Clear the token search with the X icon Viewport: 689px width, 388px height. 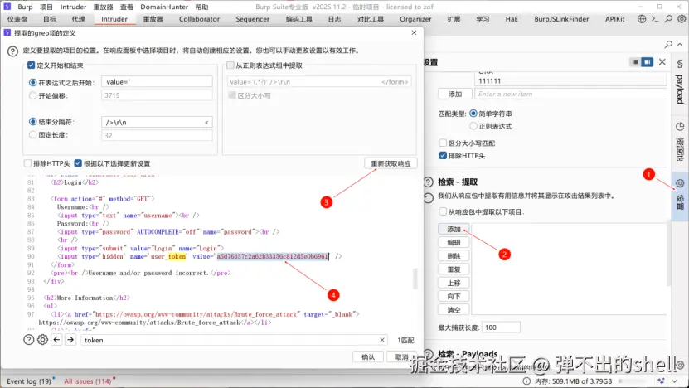tap(382, 340)
